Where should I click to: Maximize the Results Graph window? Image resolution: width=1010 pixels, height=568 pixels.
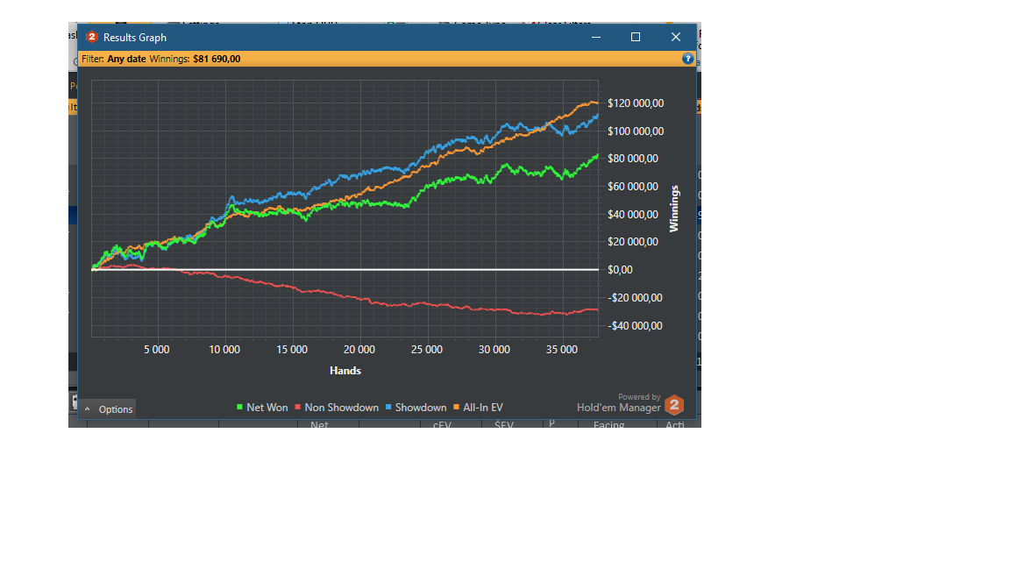636,38
